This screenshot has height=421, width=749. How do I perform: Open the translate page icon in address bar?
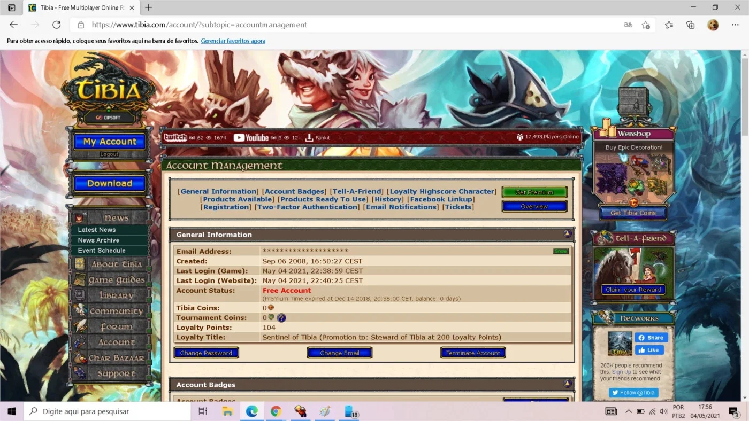coord(628,25)
